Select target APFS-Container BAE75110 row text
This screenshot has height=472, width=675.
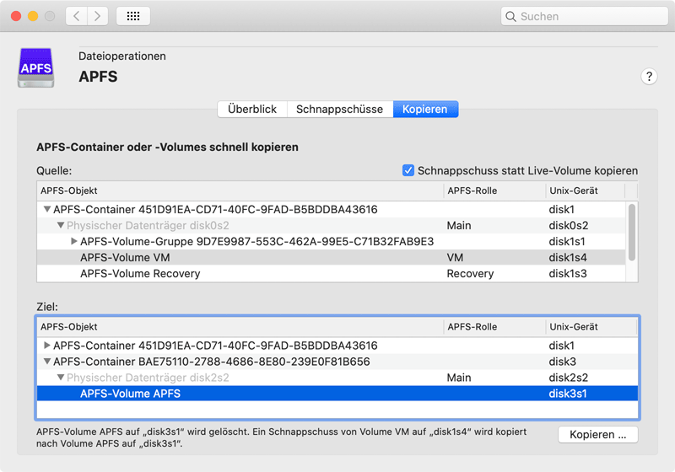212,362
